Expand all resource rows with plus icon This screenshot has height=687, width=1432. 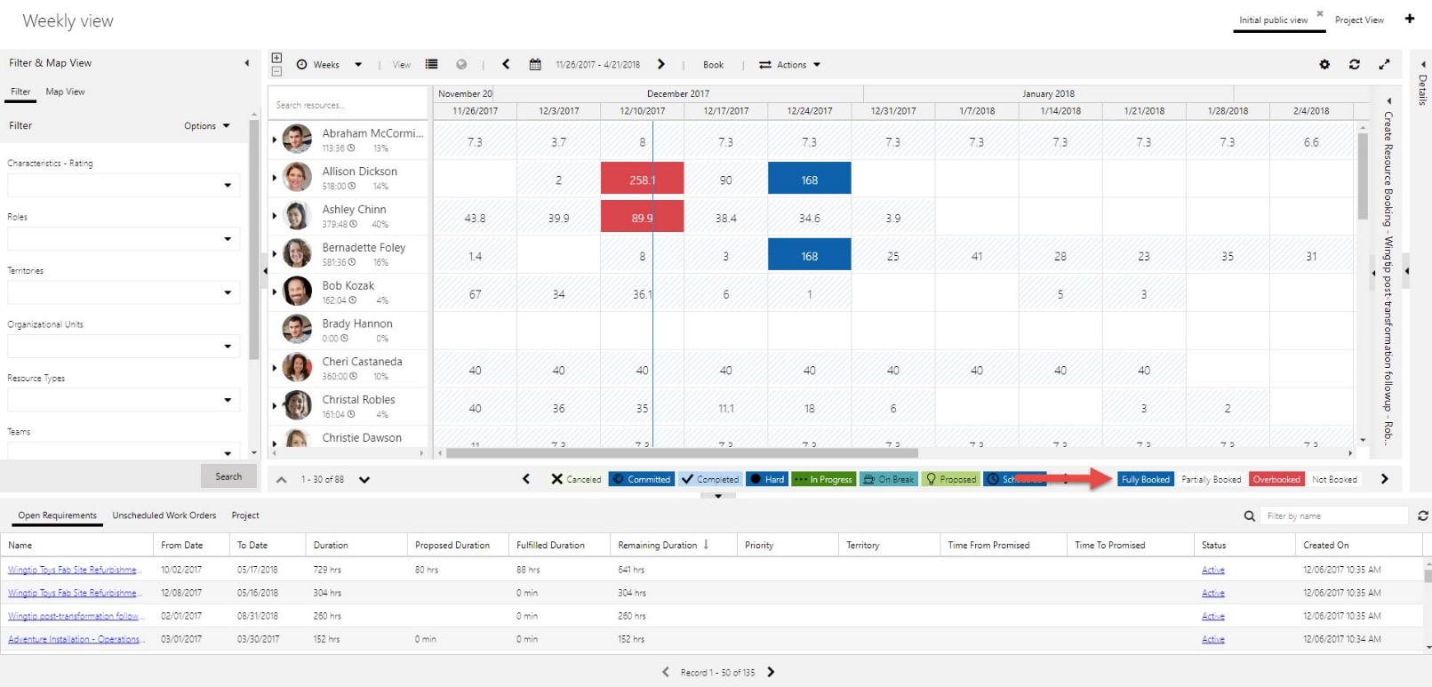tap(276, 58)
